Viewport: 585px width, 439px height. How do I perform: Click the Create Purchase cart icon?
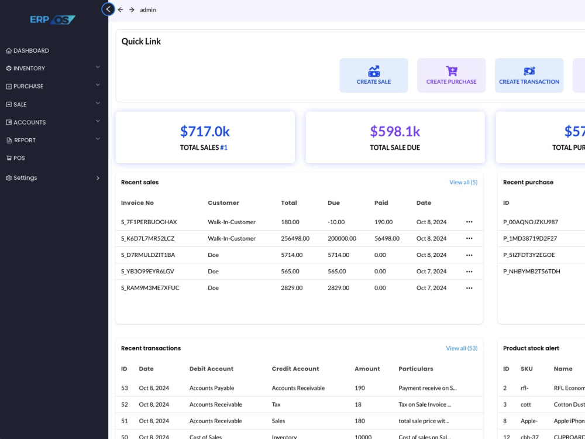click(452, 71)
